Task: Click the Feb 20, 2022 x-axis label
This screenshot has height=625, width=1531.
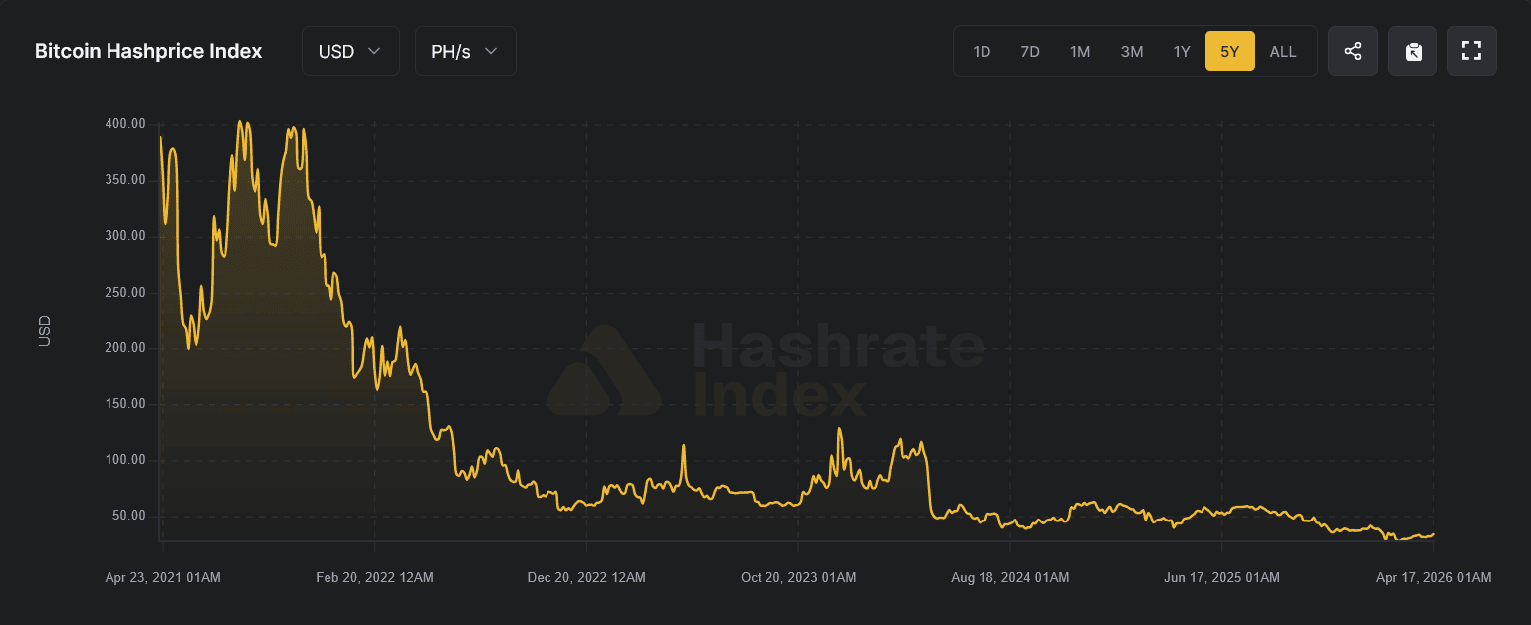Action: [374, 577]
